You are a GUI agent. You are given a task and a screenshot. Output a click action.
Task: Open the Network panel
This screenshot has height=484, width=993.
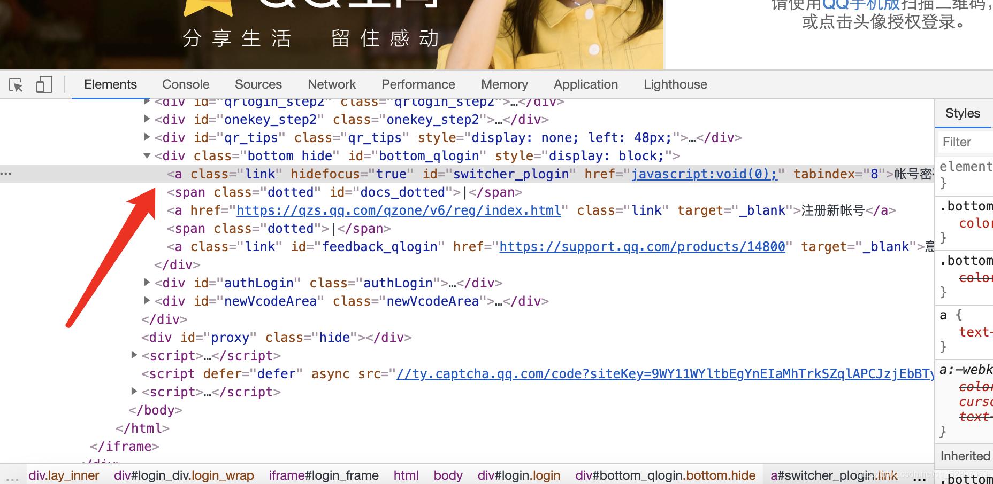click(331, 84)
